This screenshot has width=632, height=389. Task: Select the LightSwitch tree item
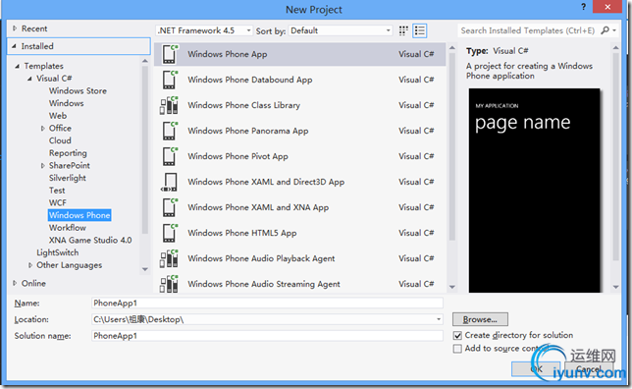[58, 252]
